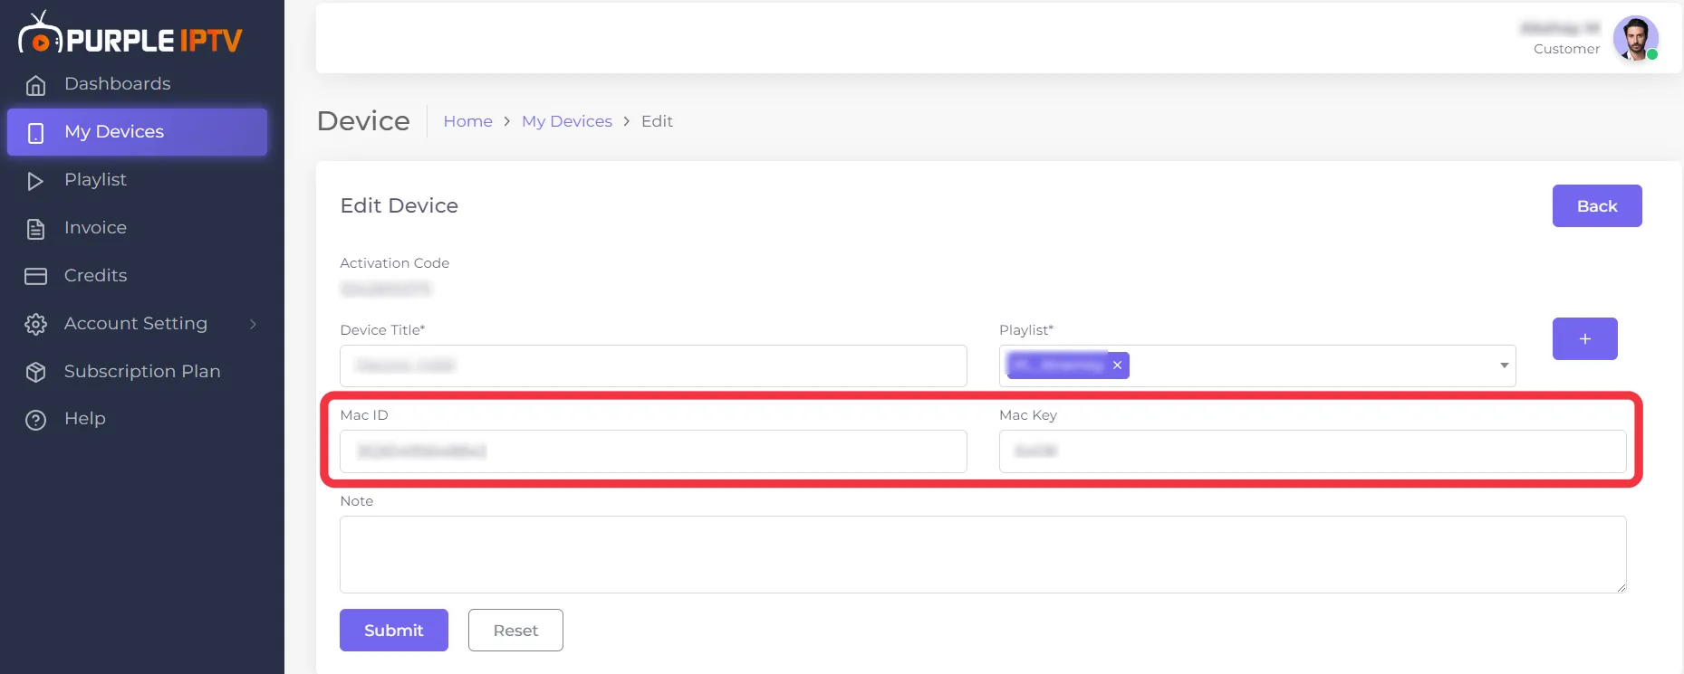Submit the Edit Device form
Screen dimensions: 1684x674
pyautogui.click(x=393, y=631)
